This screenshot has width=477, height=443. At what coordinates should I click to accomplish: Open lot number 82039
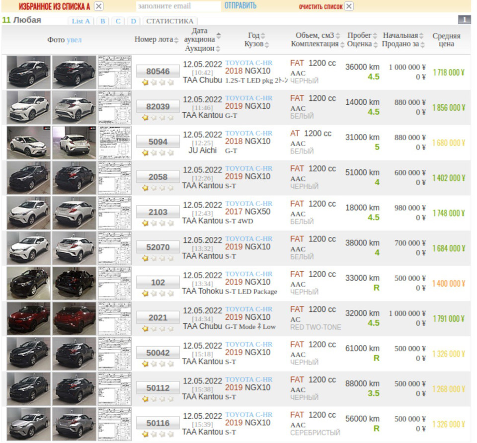(x=158, y=107)
